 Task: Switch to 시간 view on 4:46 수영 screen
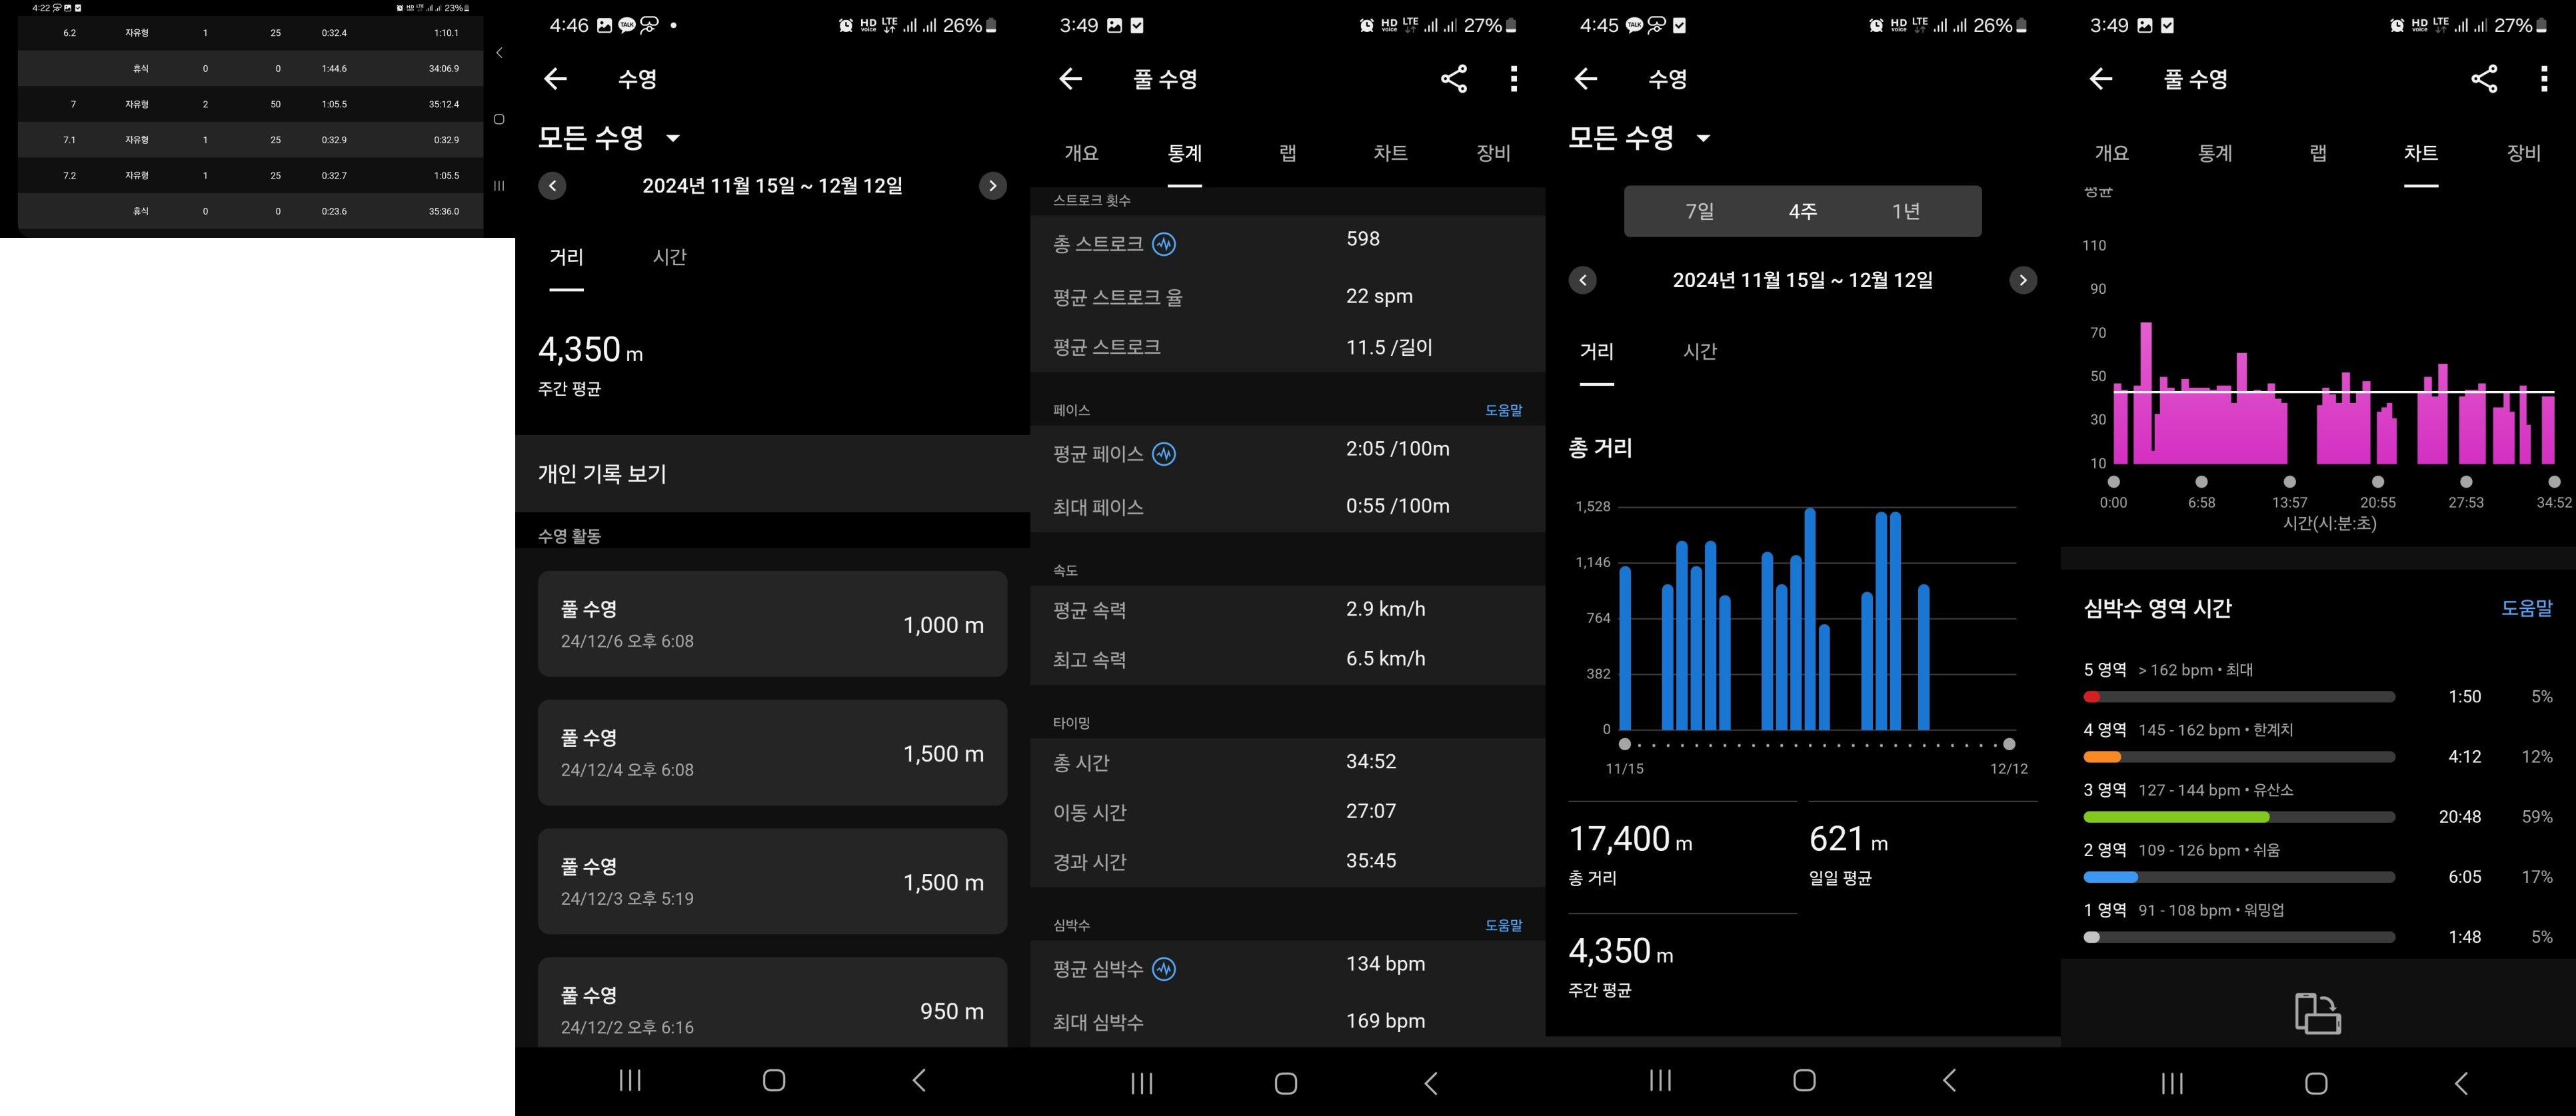[670, 257]
